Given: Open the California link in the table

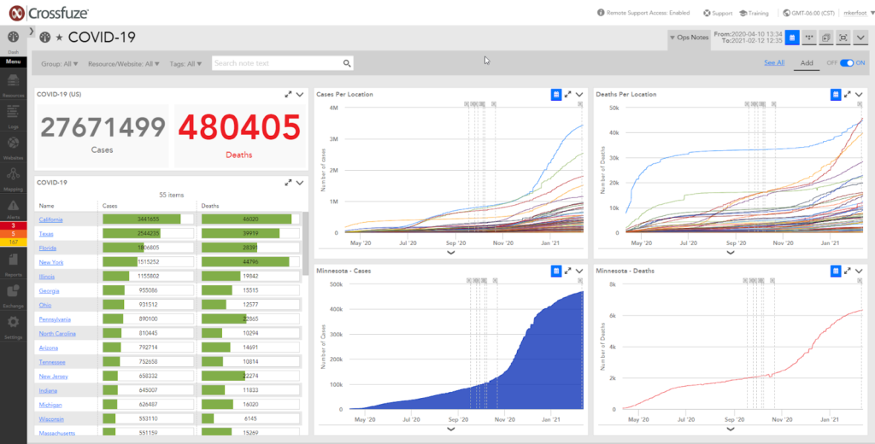Looking at the screenshot, I should pyautogui.click(x=50, y=219).
